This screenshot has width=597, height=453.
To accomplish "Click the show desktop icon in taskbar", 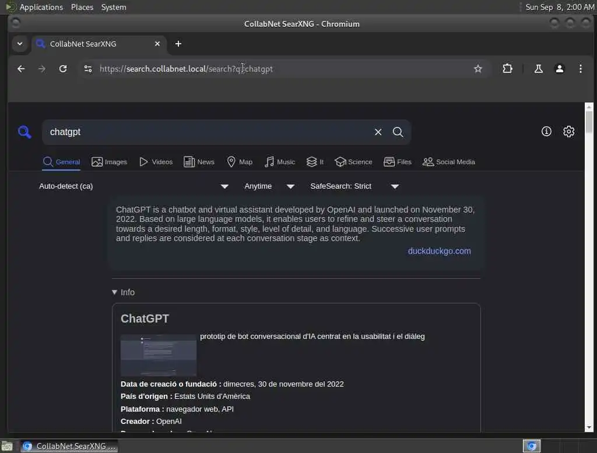I will coord(7,446).
